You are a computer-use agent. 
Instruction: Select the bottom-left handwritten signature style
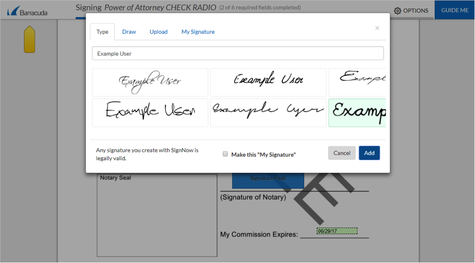[150, 113]
